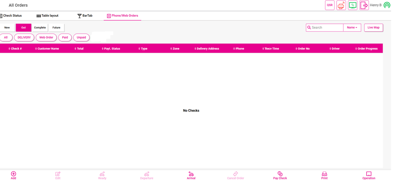Click the green monitor display icon
399x180 pixels.
pos(352,5)
